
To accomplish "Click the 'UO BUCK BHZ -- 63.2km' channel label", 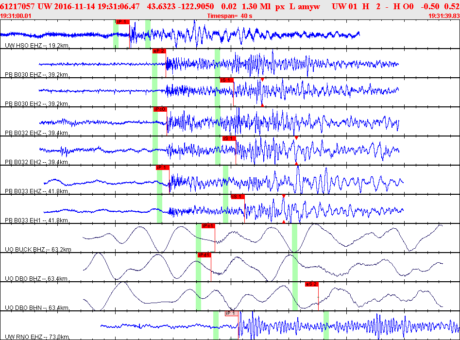I will point(38,249).
